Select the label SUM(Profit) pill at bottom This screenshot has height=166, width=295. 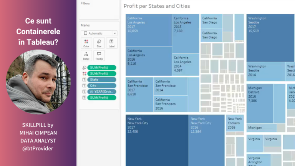tap(102, 98)
